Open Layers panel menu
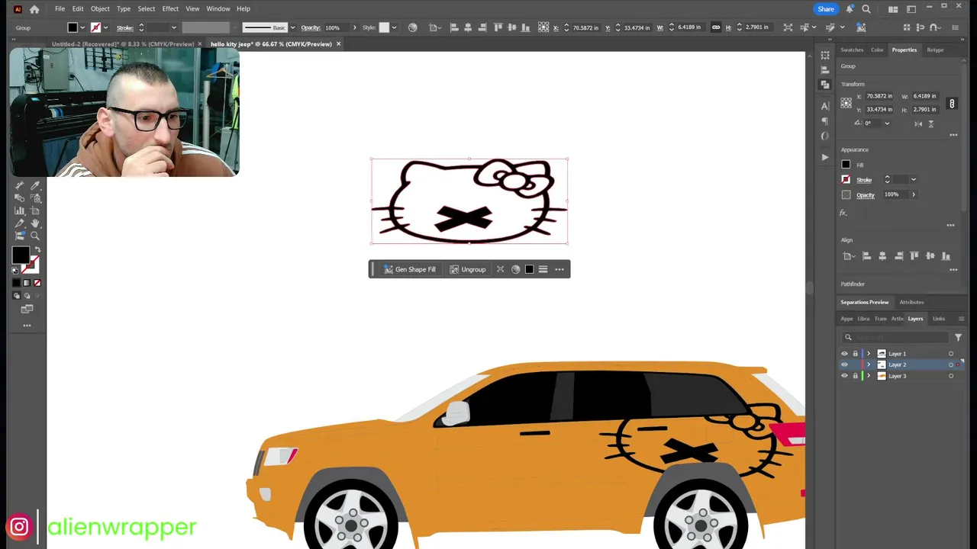977x549 pixels. coord(961,319)
